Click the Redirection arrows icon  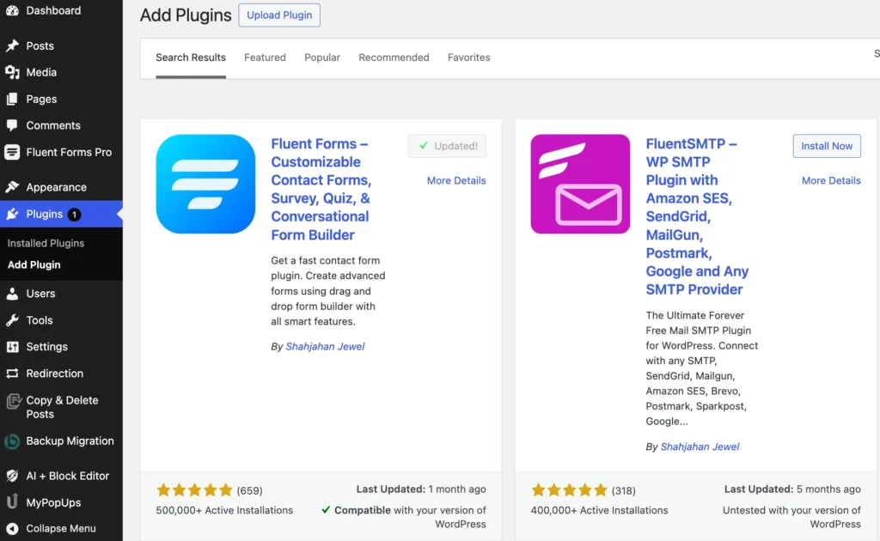pos(12,374)
